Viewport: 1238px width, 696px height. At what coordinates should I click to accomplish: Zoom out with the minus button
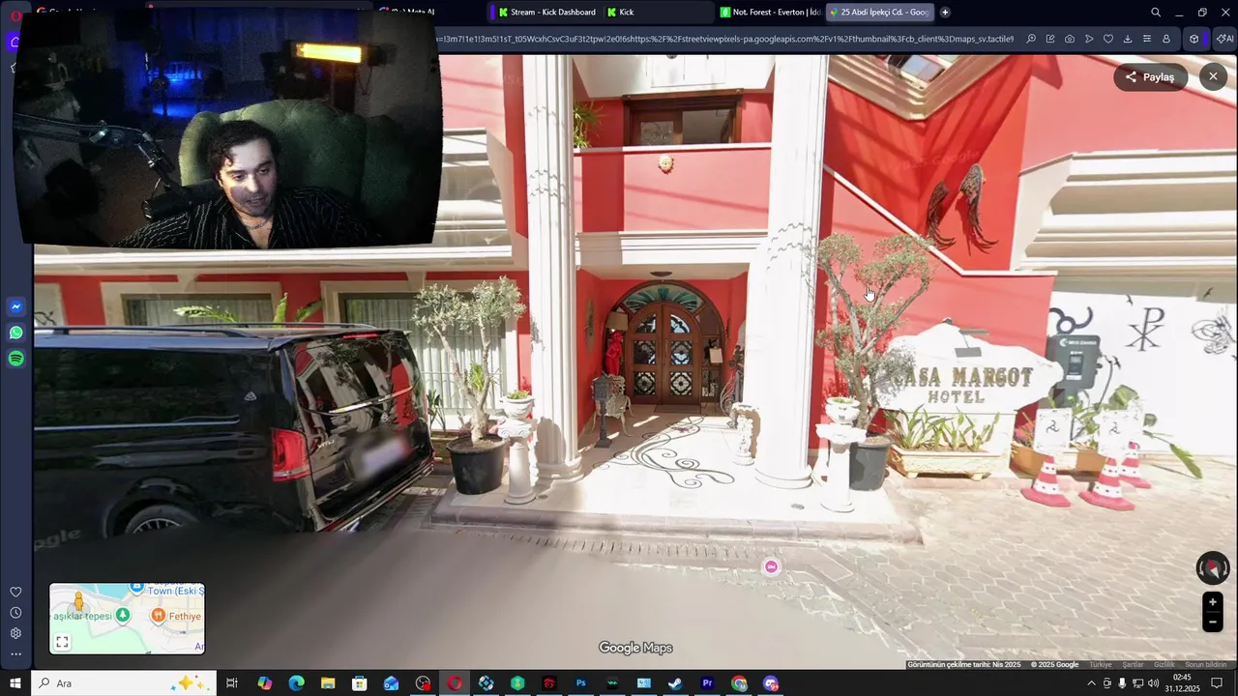point(1213,623)
